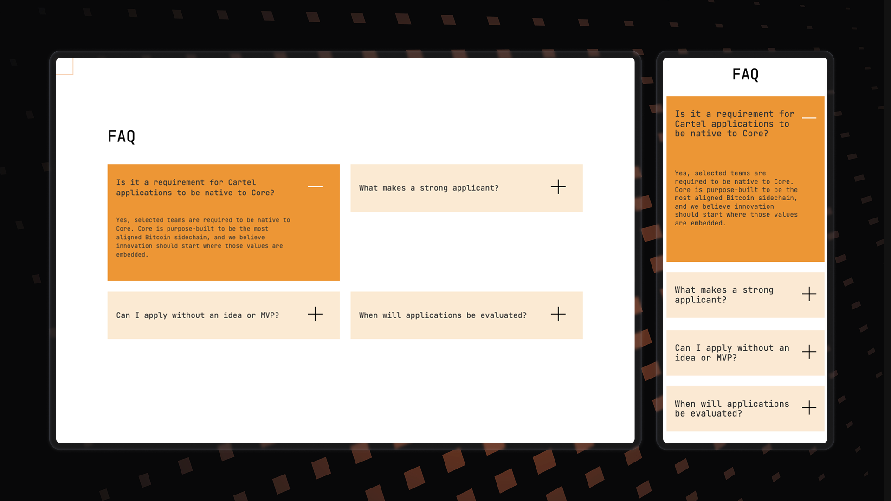Collapse the open Cartel requirement question on desktop

315,187
